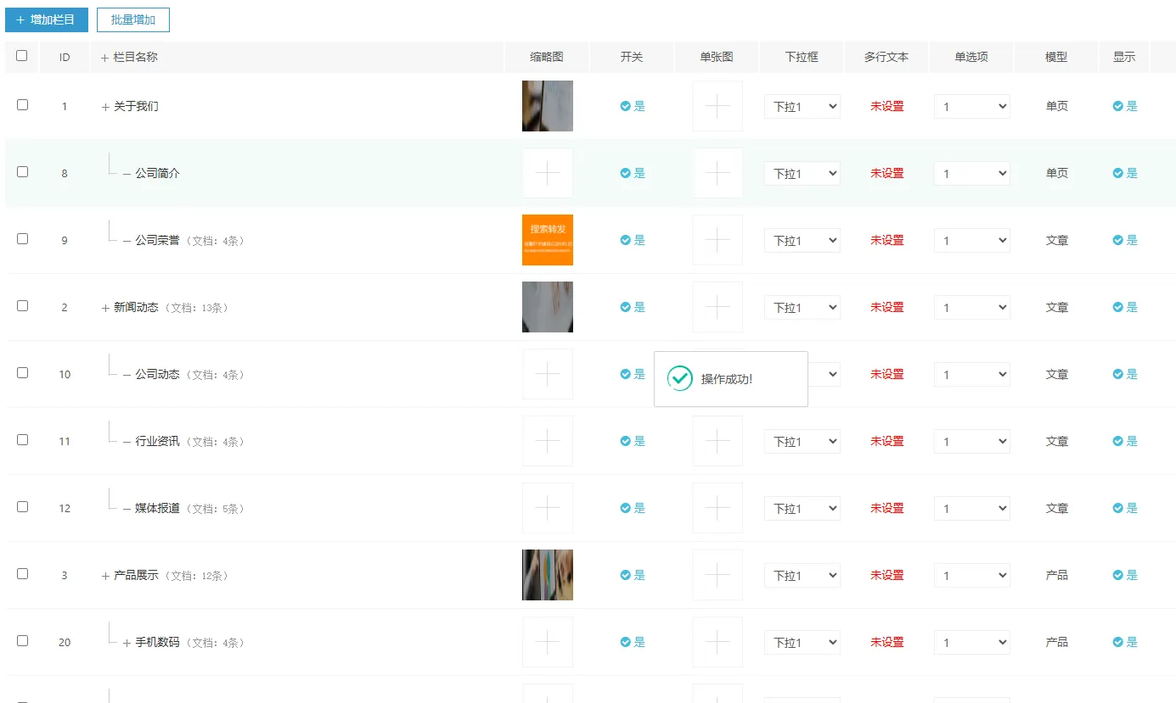1176x703 pixels.
Task: Check the 产品展示 row checkbox
Action: [22, 574]
